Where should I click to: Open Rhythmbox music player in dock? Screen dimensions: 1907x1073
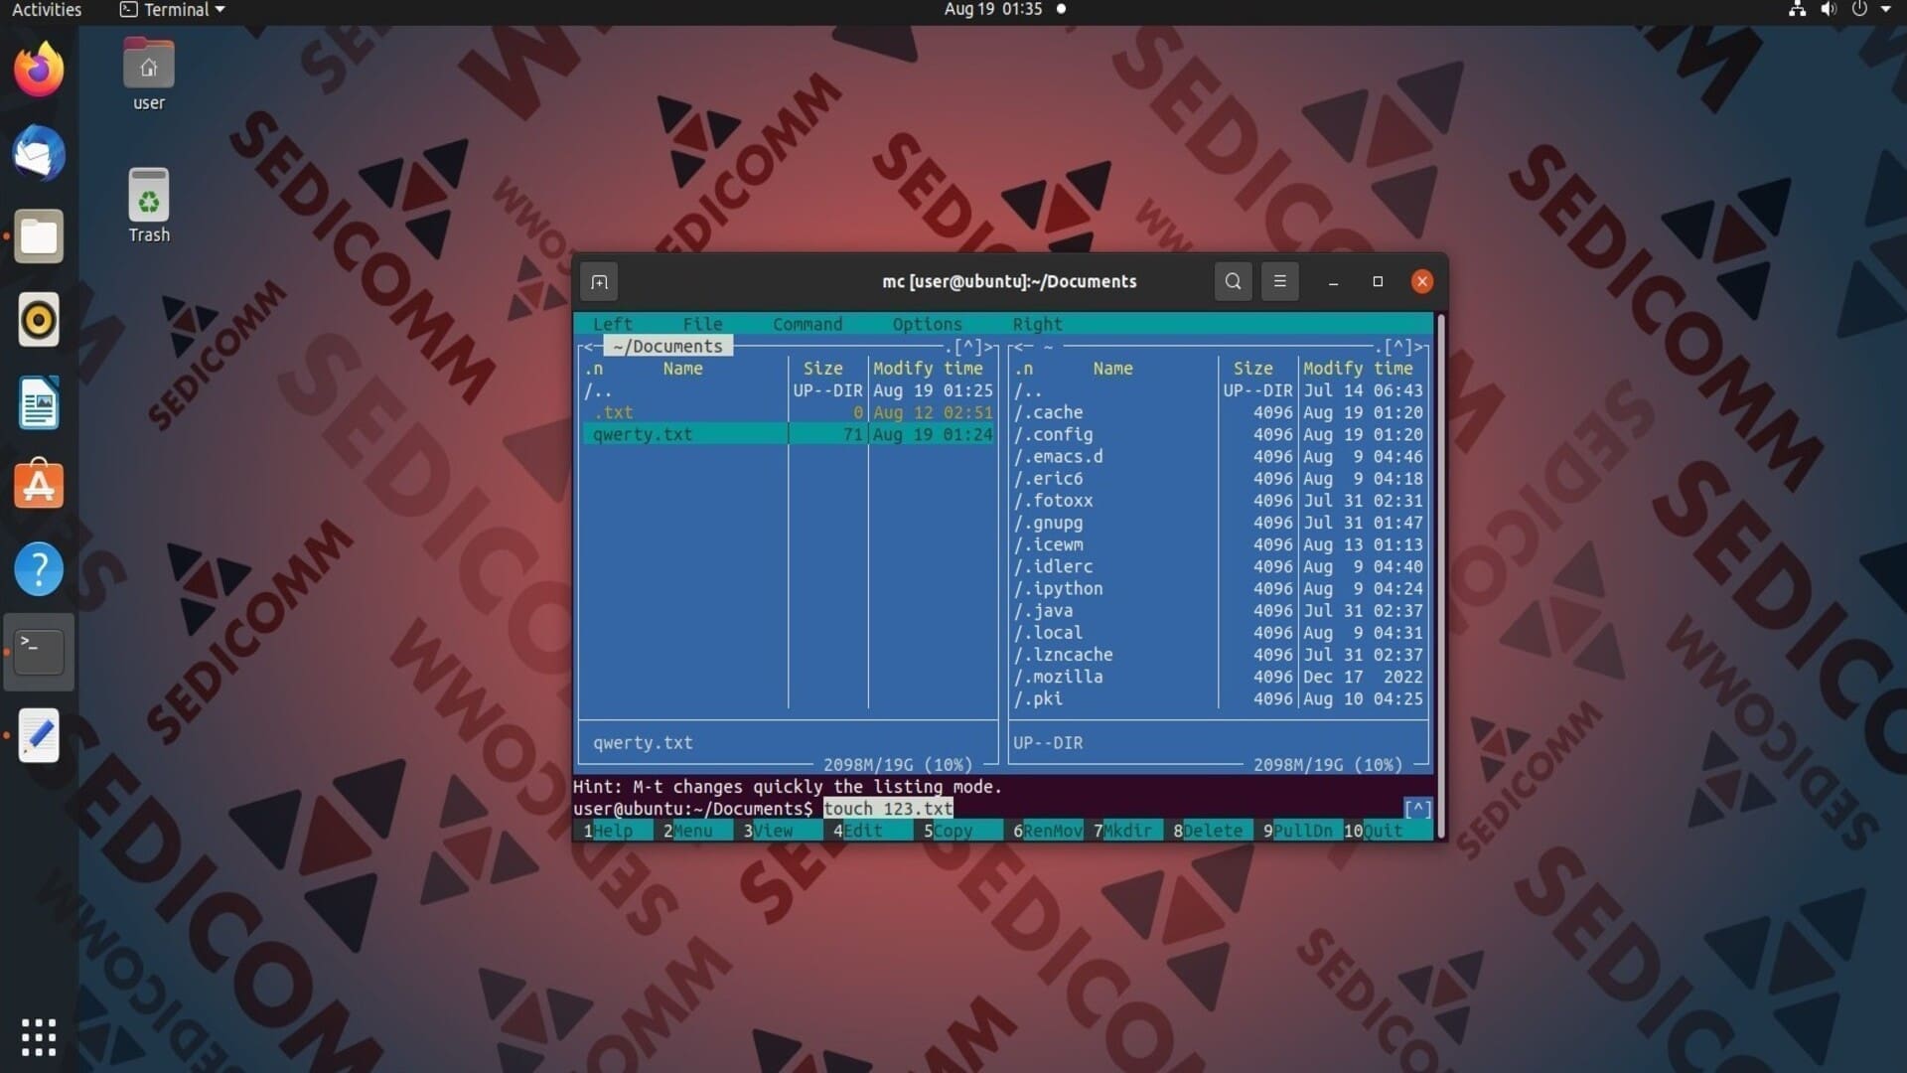pyautogui.click(x=39, y=320)
